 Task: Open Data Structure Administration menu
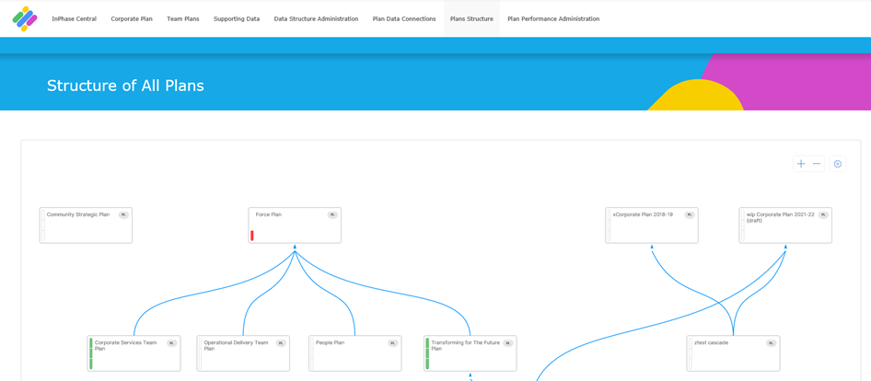coord(316,19)
